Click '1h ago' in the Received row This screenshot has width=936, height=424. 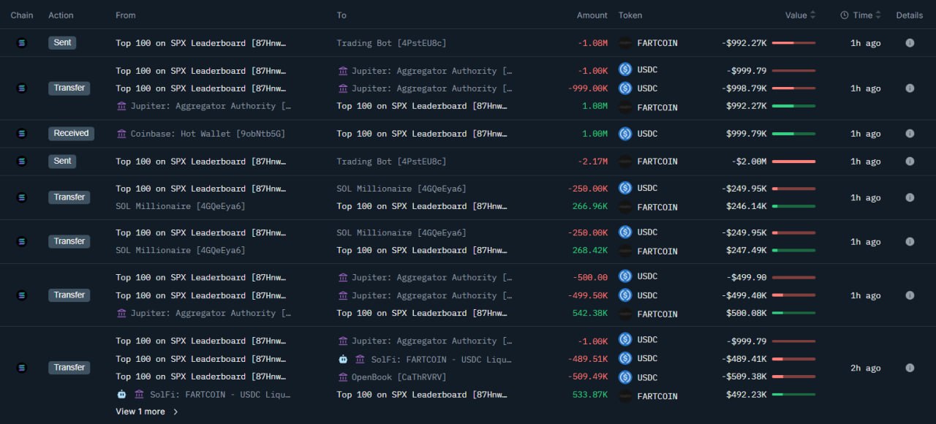click(865, 134)
